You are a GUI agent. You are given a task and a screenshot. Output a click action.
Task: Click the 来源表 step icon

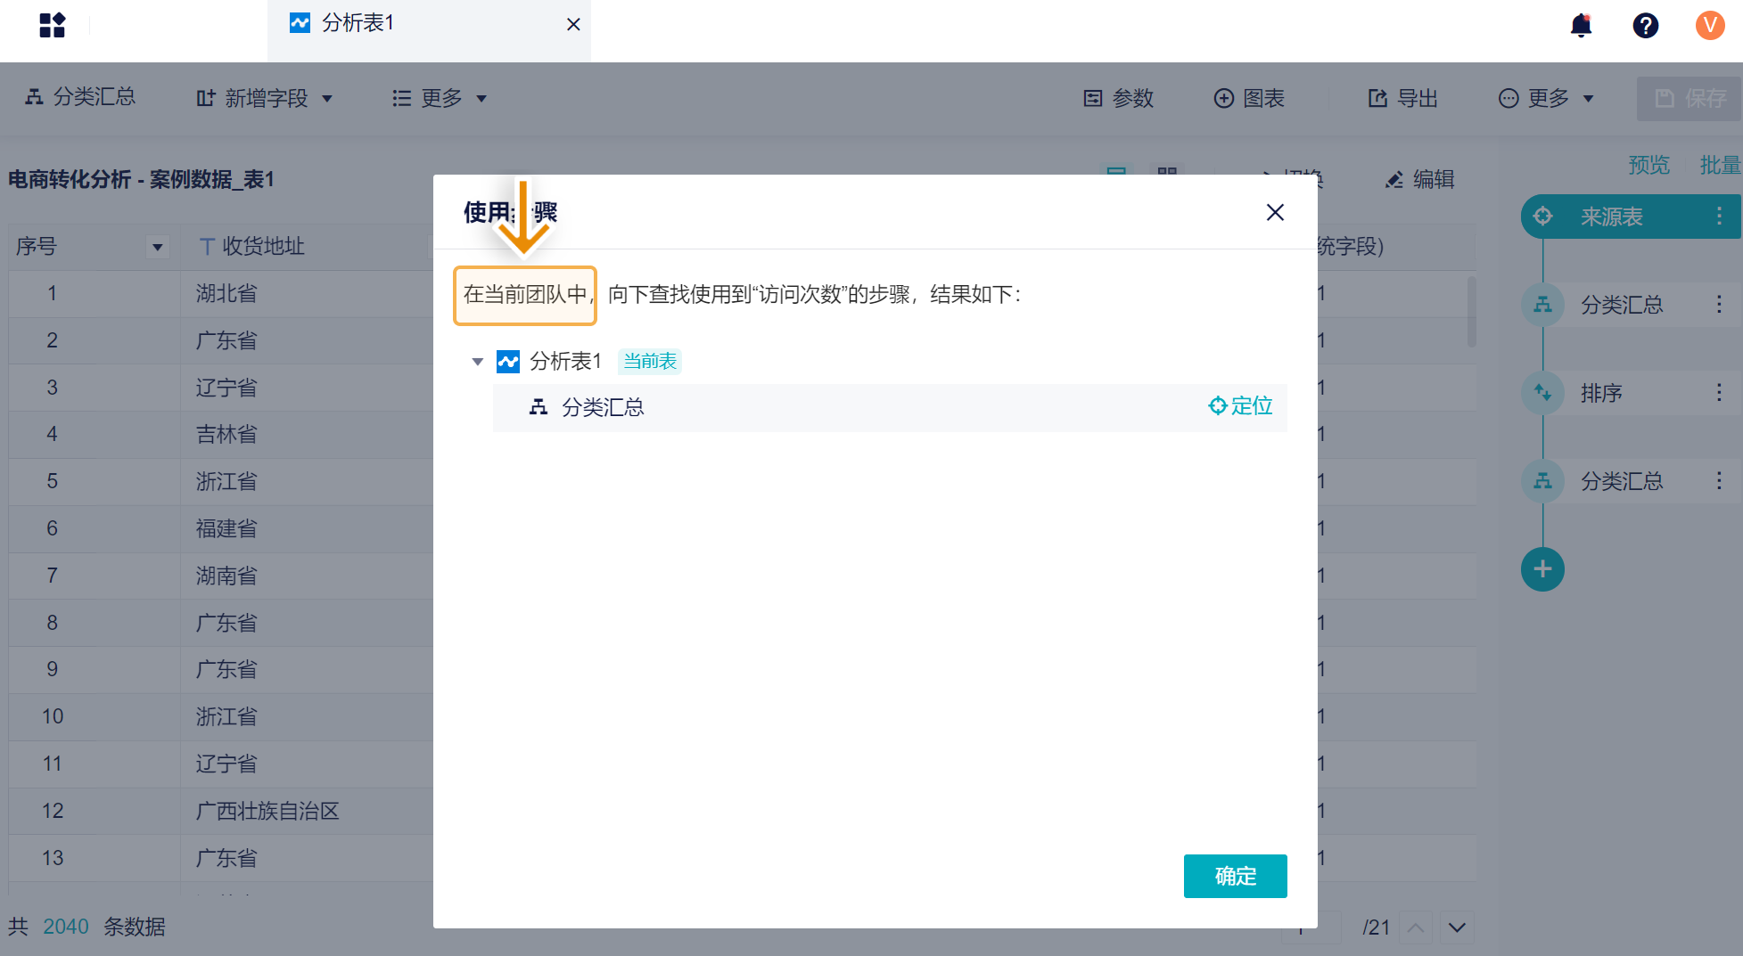click(1542, 217)
